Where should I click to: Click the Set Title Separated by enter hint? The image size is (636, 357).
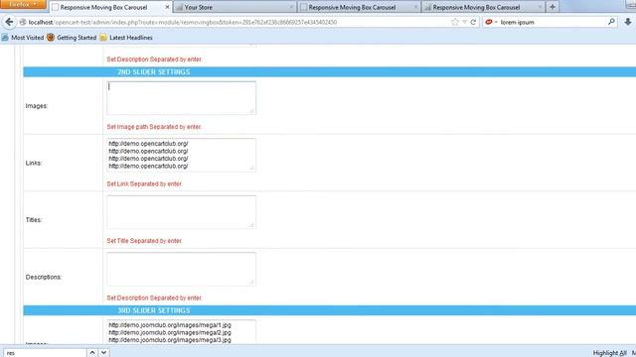tap(144, 241)
